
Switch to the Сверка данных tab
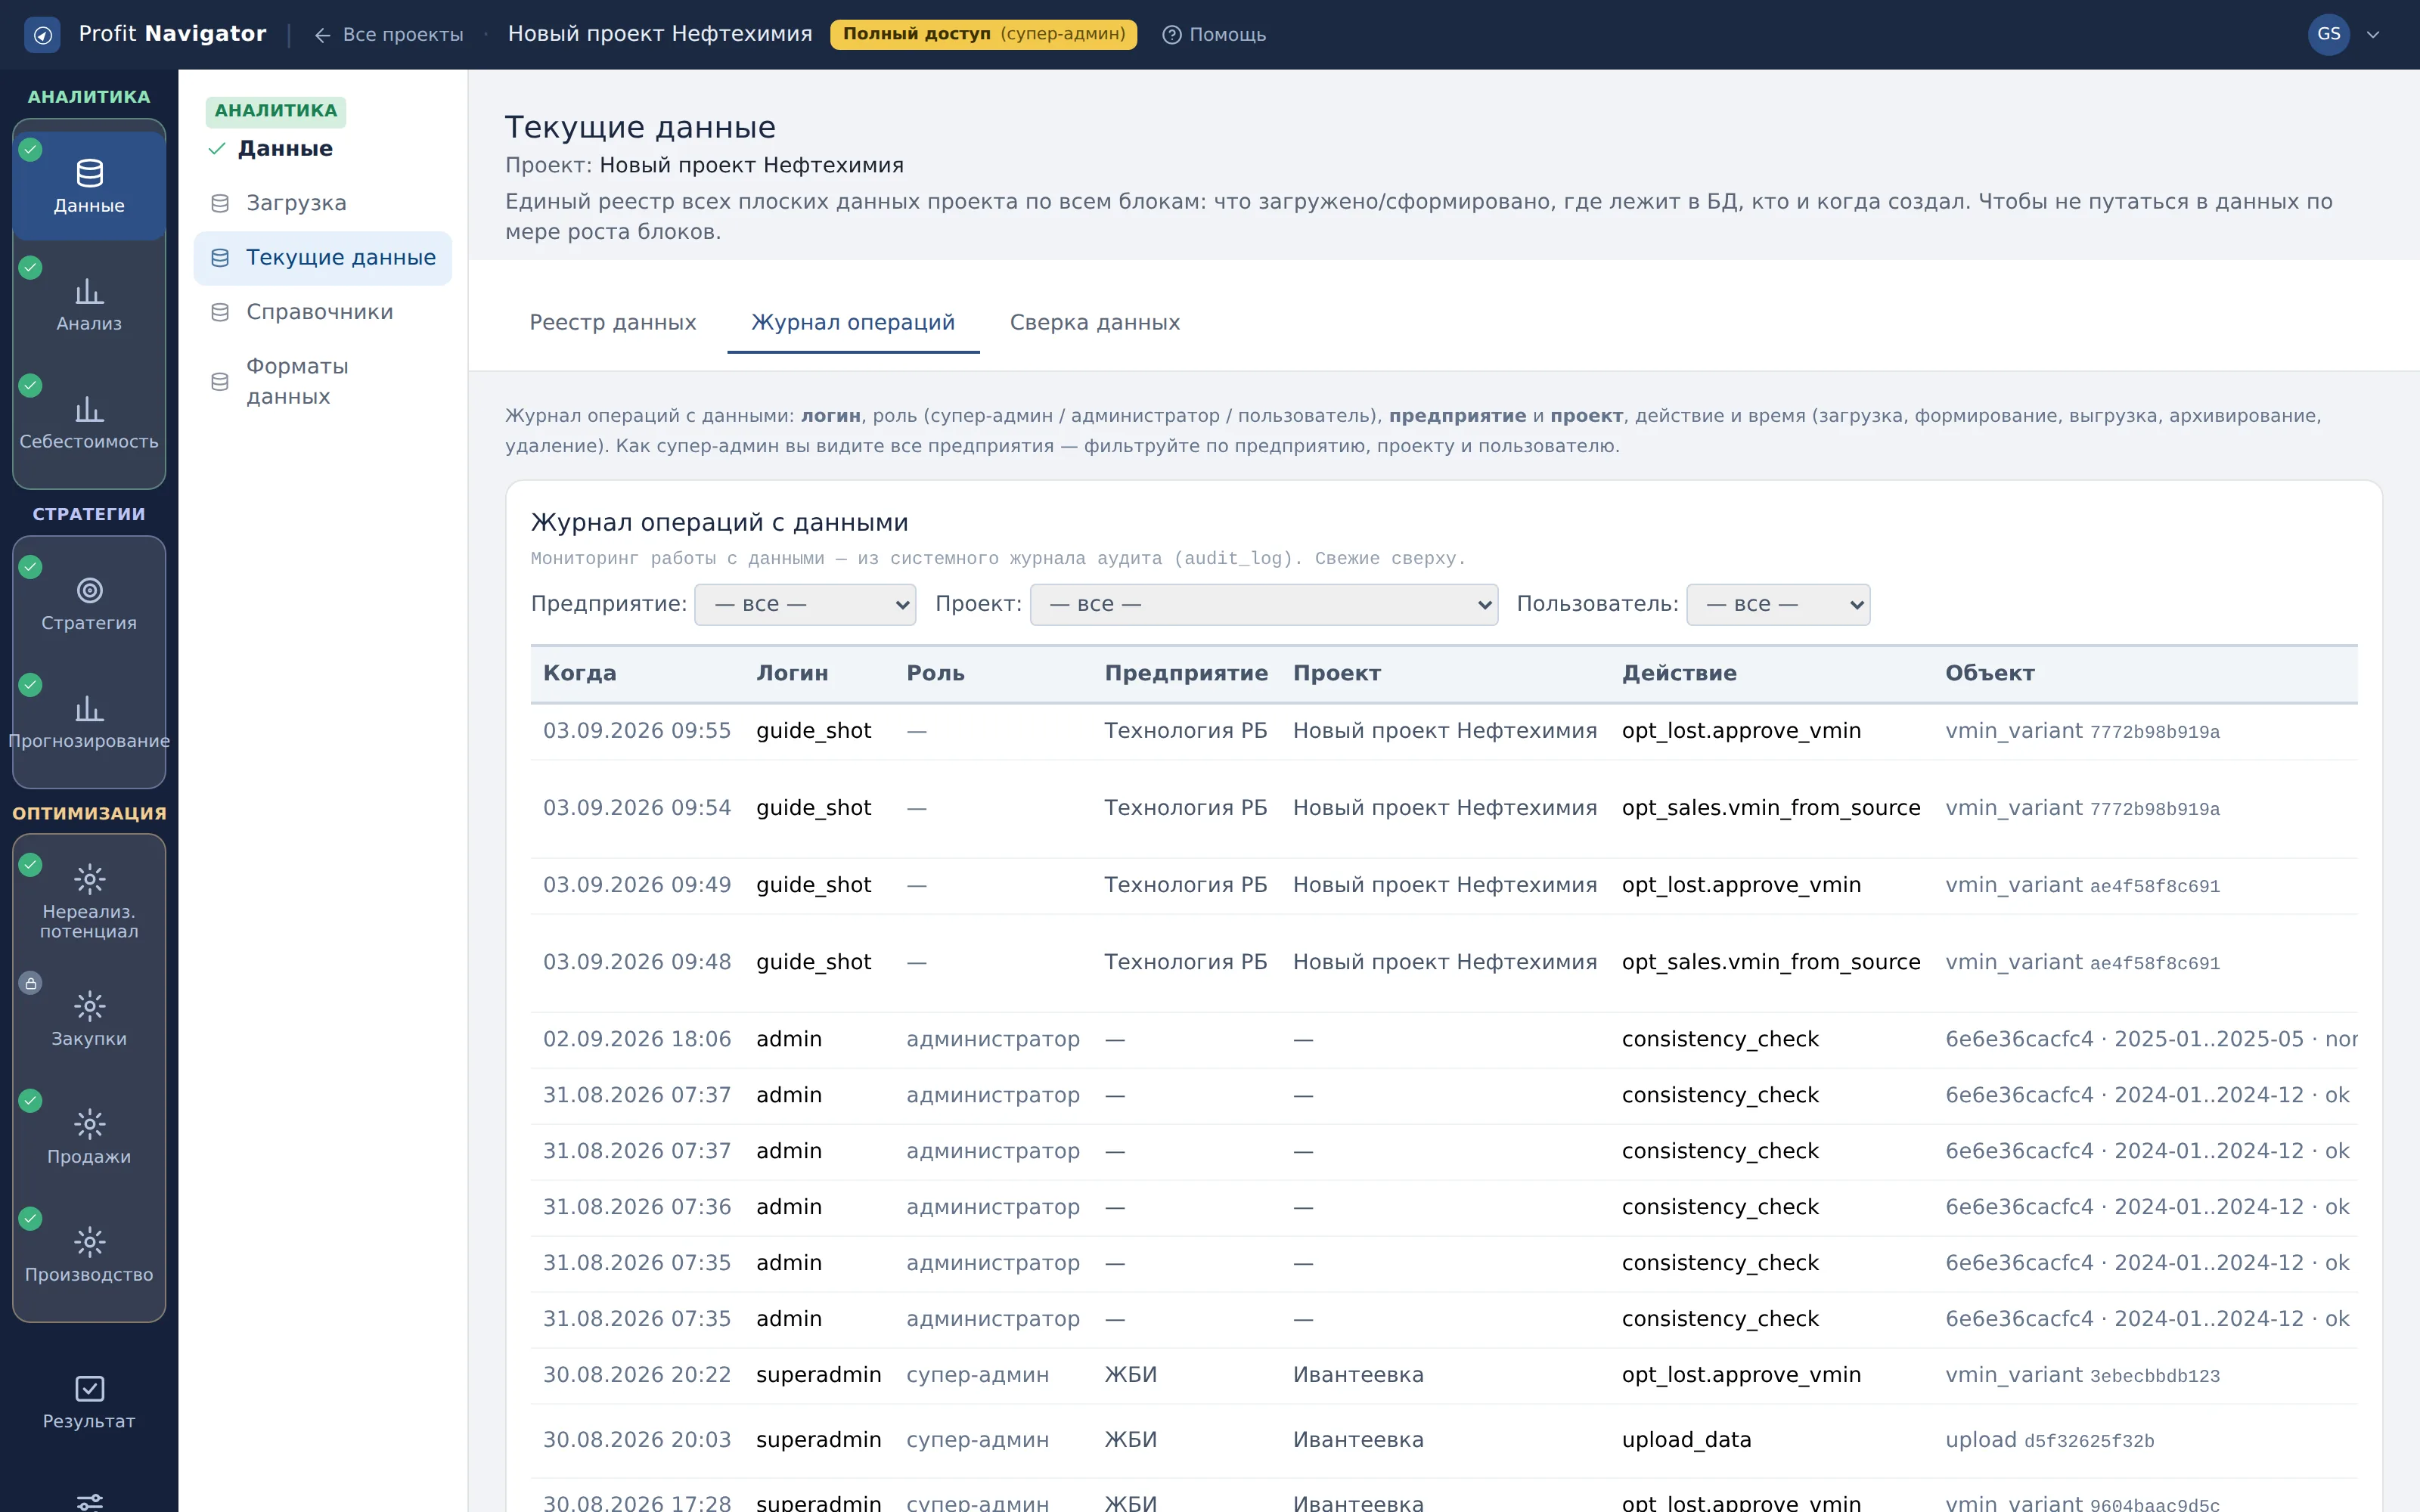tap(1094, 323)
